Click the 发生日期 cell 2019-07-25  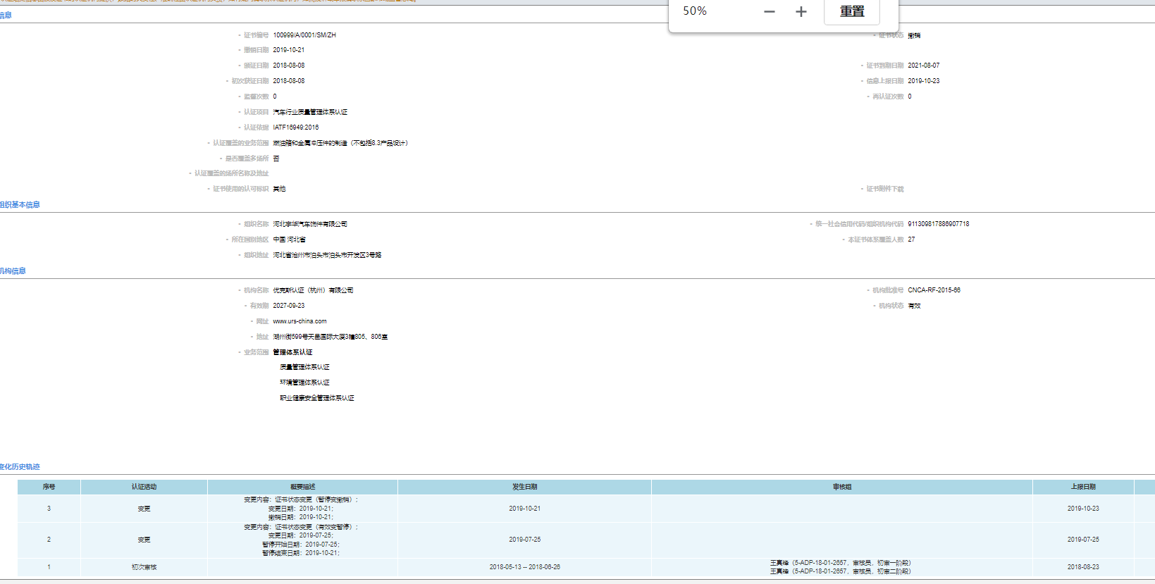[x=525, y=540]
